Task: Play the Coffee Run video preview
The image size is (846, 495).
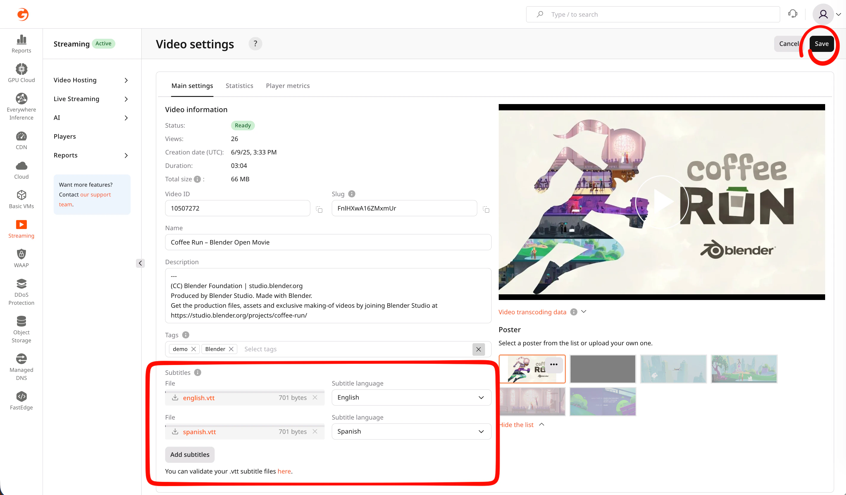Action: tap(662, 202)
